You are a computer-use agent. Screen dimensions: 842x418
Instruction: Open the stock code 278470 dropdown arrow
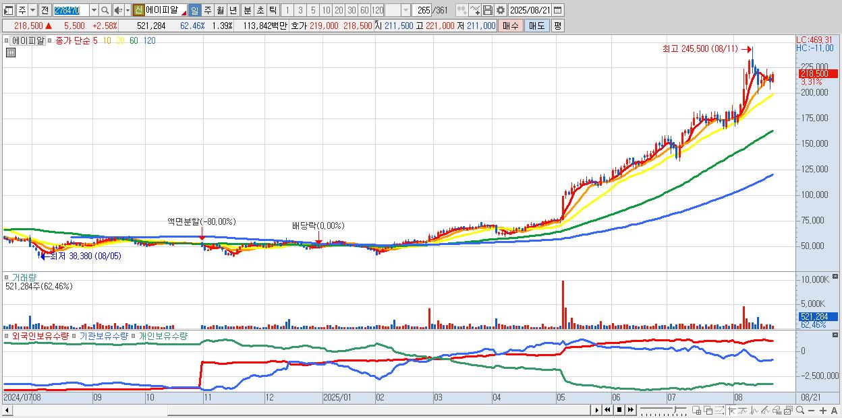(94, 10)
